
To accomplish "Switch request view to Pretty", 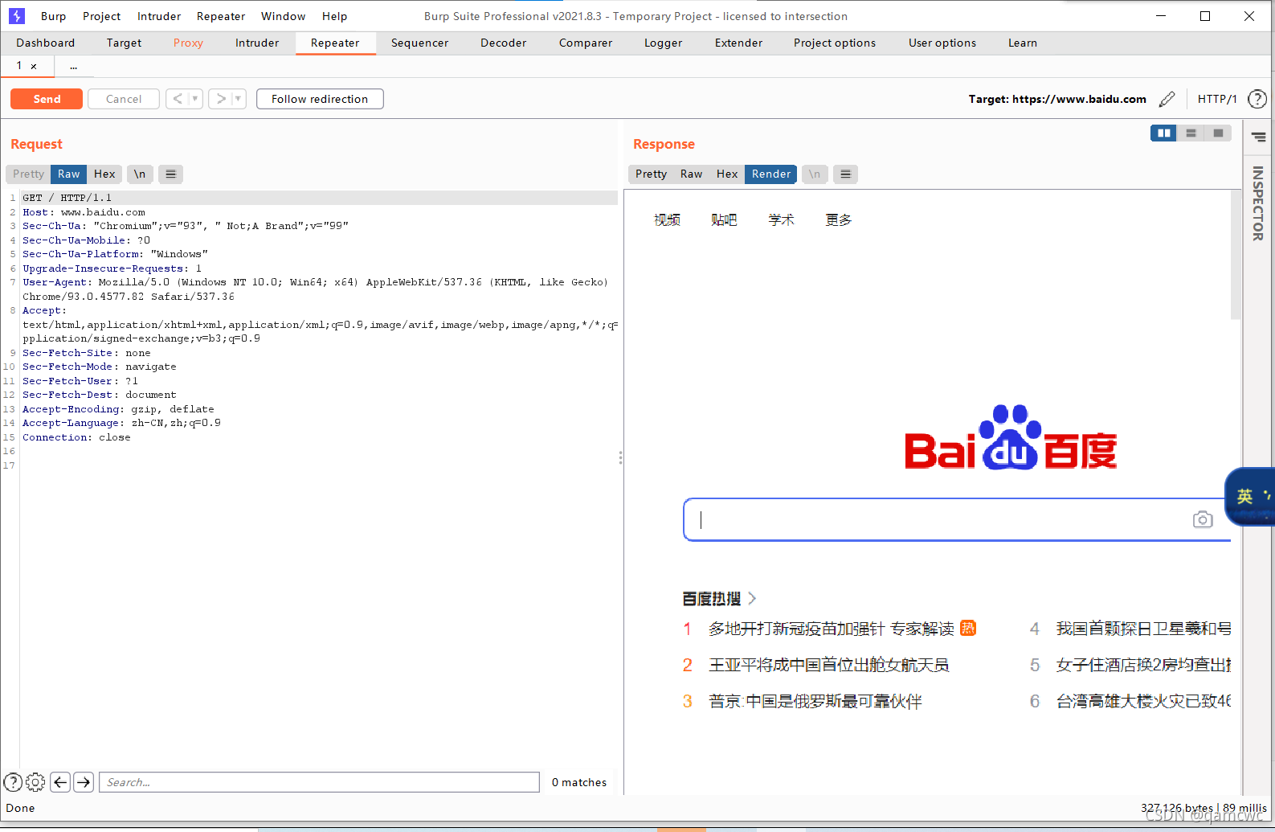I will click(28, 174).
